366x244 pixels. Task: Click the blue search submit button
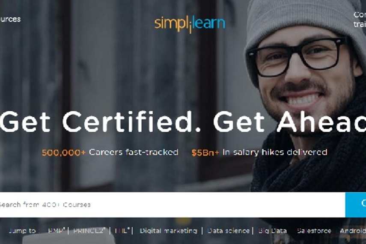coord(356,205)
